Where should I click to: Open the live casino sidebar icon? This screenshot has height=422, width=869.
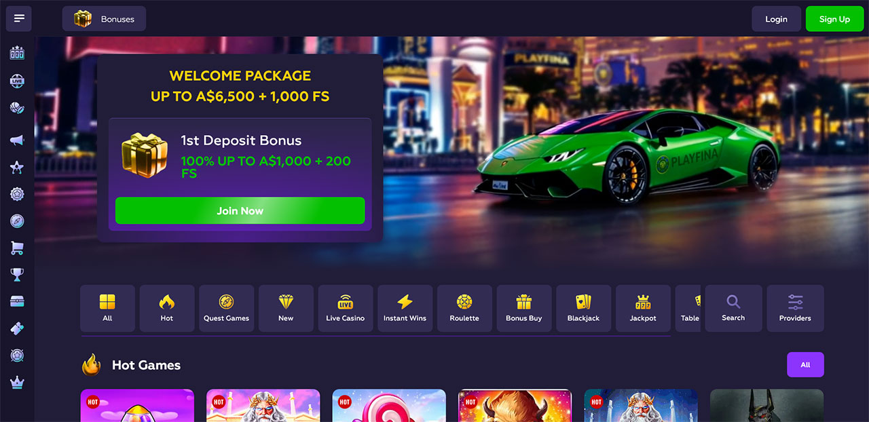(x=17, y=81)
